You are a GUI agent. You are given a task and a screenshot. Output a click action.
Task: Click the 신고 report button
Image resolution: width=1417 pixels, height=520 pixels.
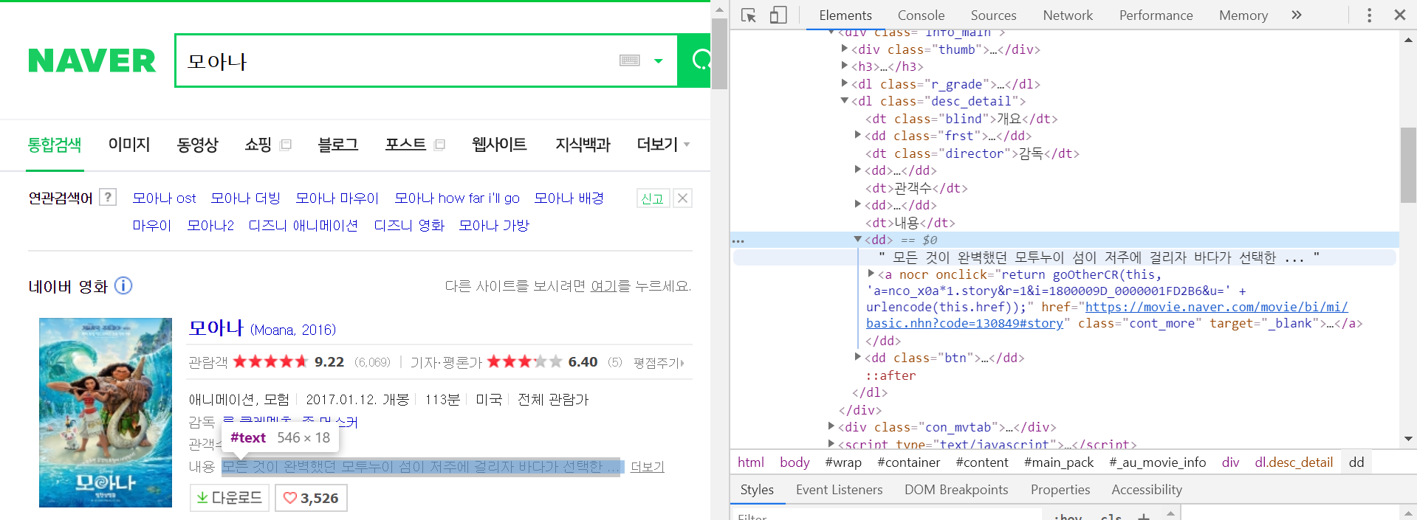tap(653, 198)
